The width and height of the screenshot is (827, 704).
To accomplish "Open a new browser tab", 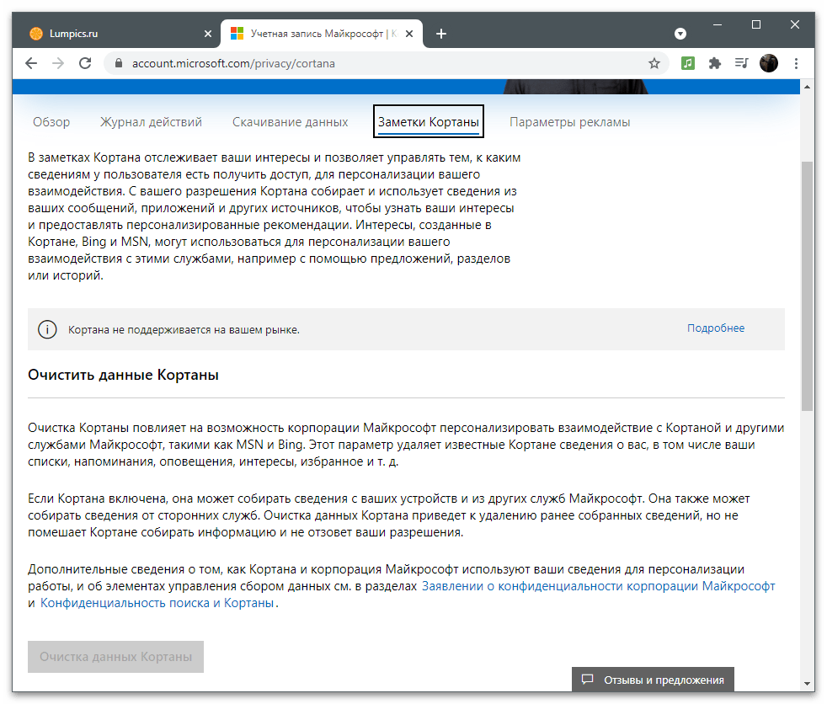I will (x=441, y=34).
